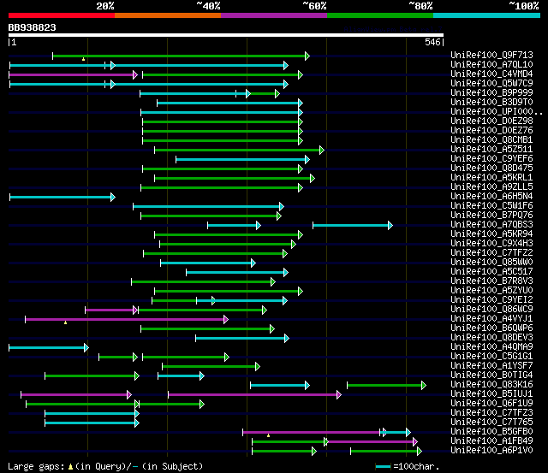The height and width of the screenshot is (473, 548).
Task: Select label UniRef100_A4VYJ1
Action: click(491, 319)
